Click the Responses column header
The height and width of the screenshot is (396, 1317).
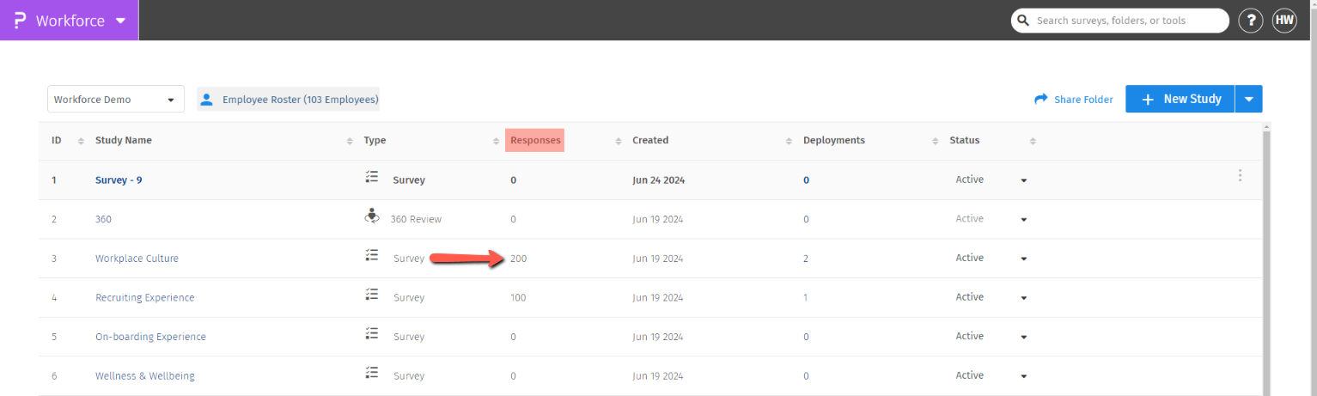(534, 140)
